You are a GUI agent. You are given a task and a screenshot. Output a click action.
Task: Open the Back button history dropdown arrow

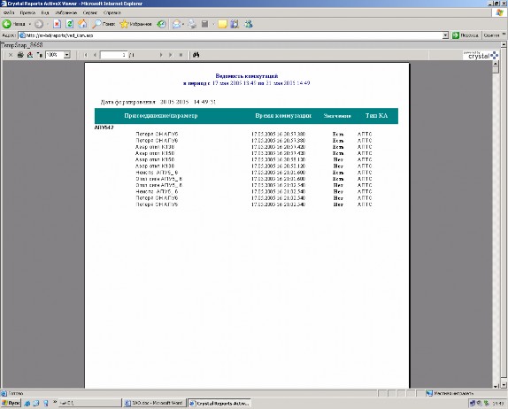[x=30, y=24]
